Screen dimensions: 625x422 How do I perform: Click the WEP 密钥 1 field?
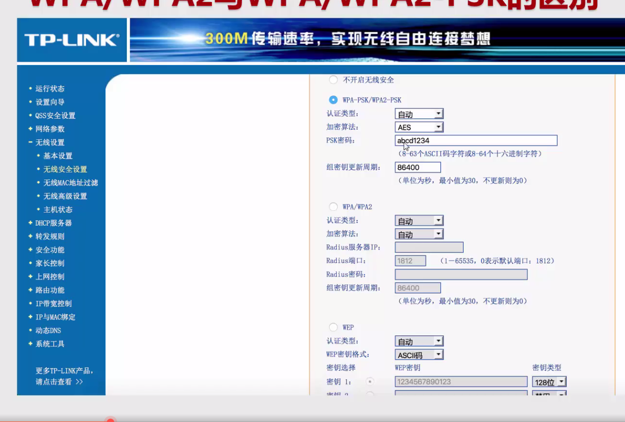pos(461,381)
